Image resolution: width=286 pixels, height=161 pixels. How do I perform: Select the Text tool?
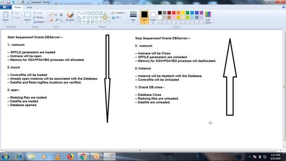pos(61,15)
